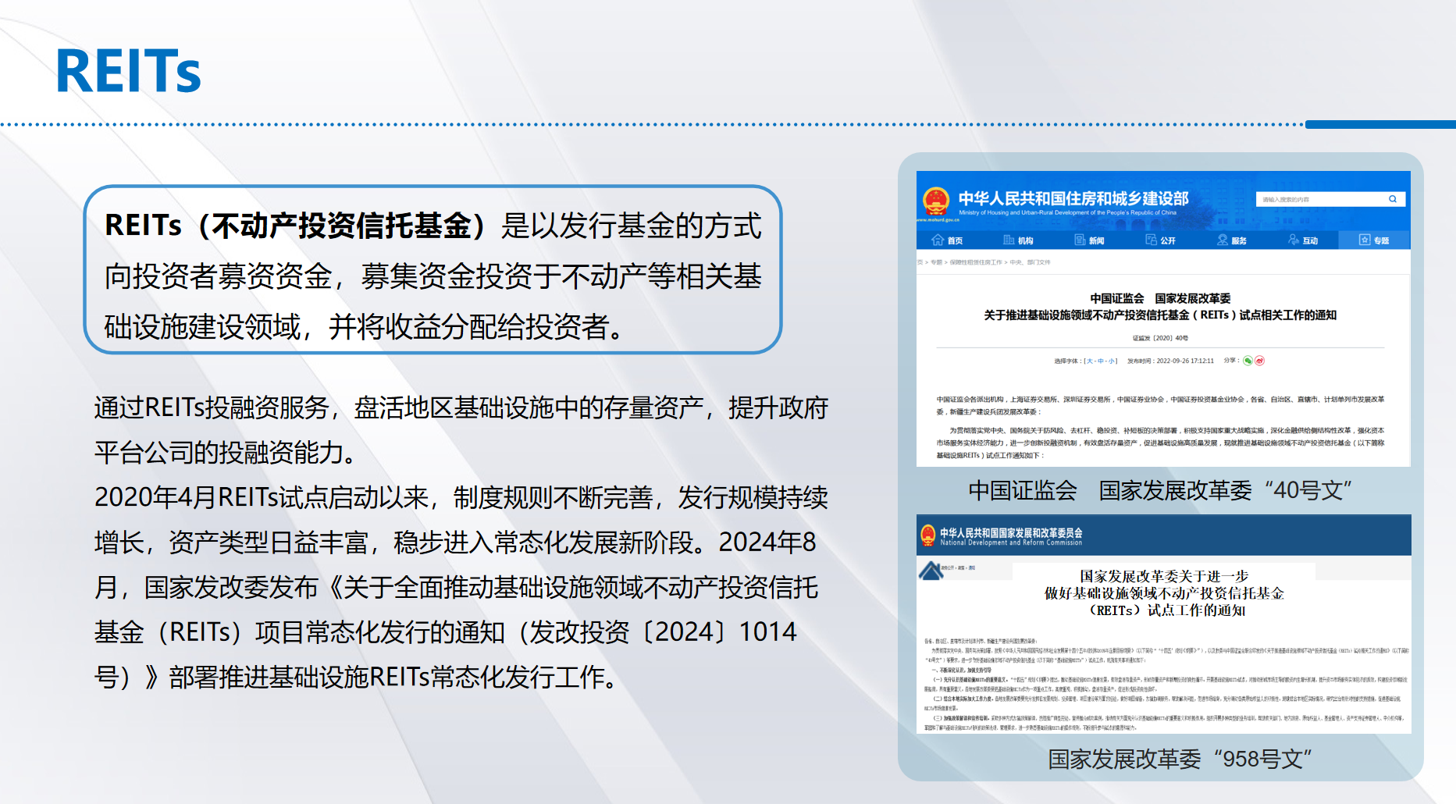Click the national emblem beside 住房和城乡建设部
Screen dimensions: 1456x804
(x=935, y=201)
